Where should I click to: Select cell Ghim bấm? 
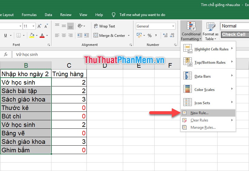pos(26,150)
